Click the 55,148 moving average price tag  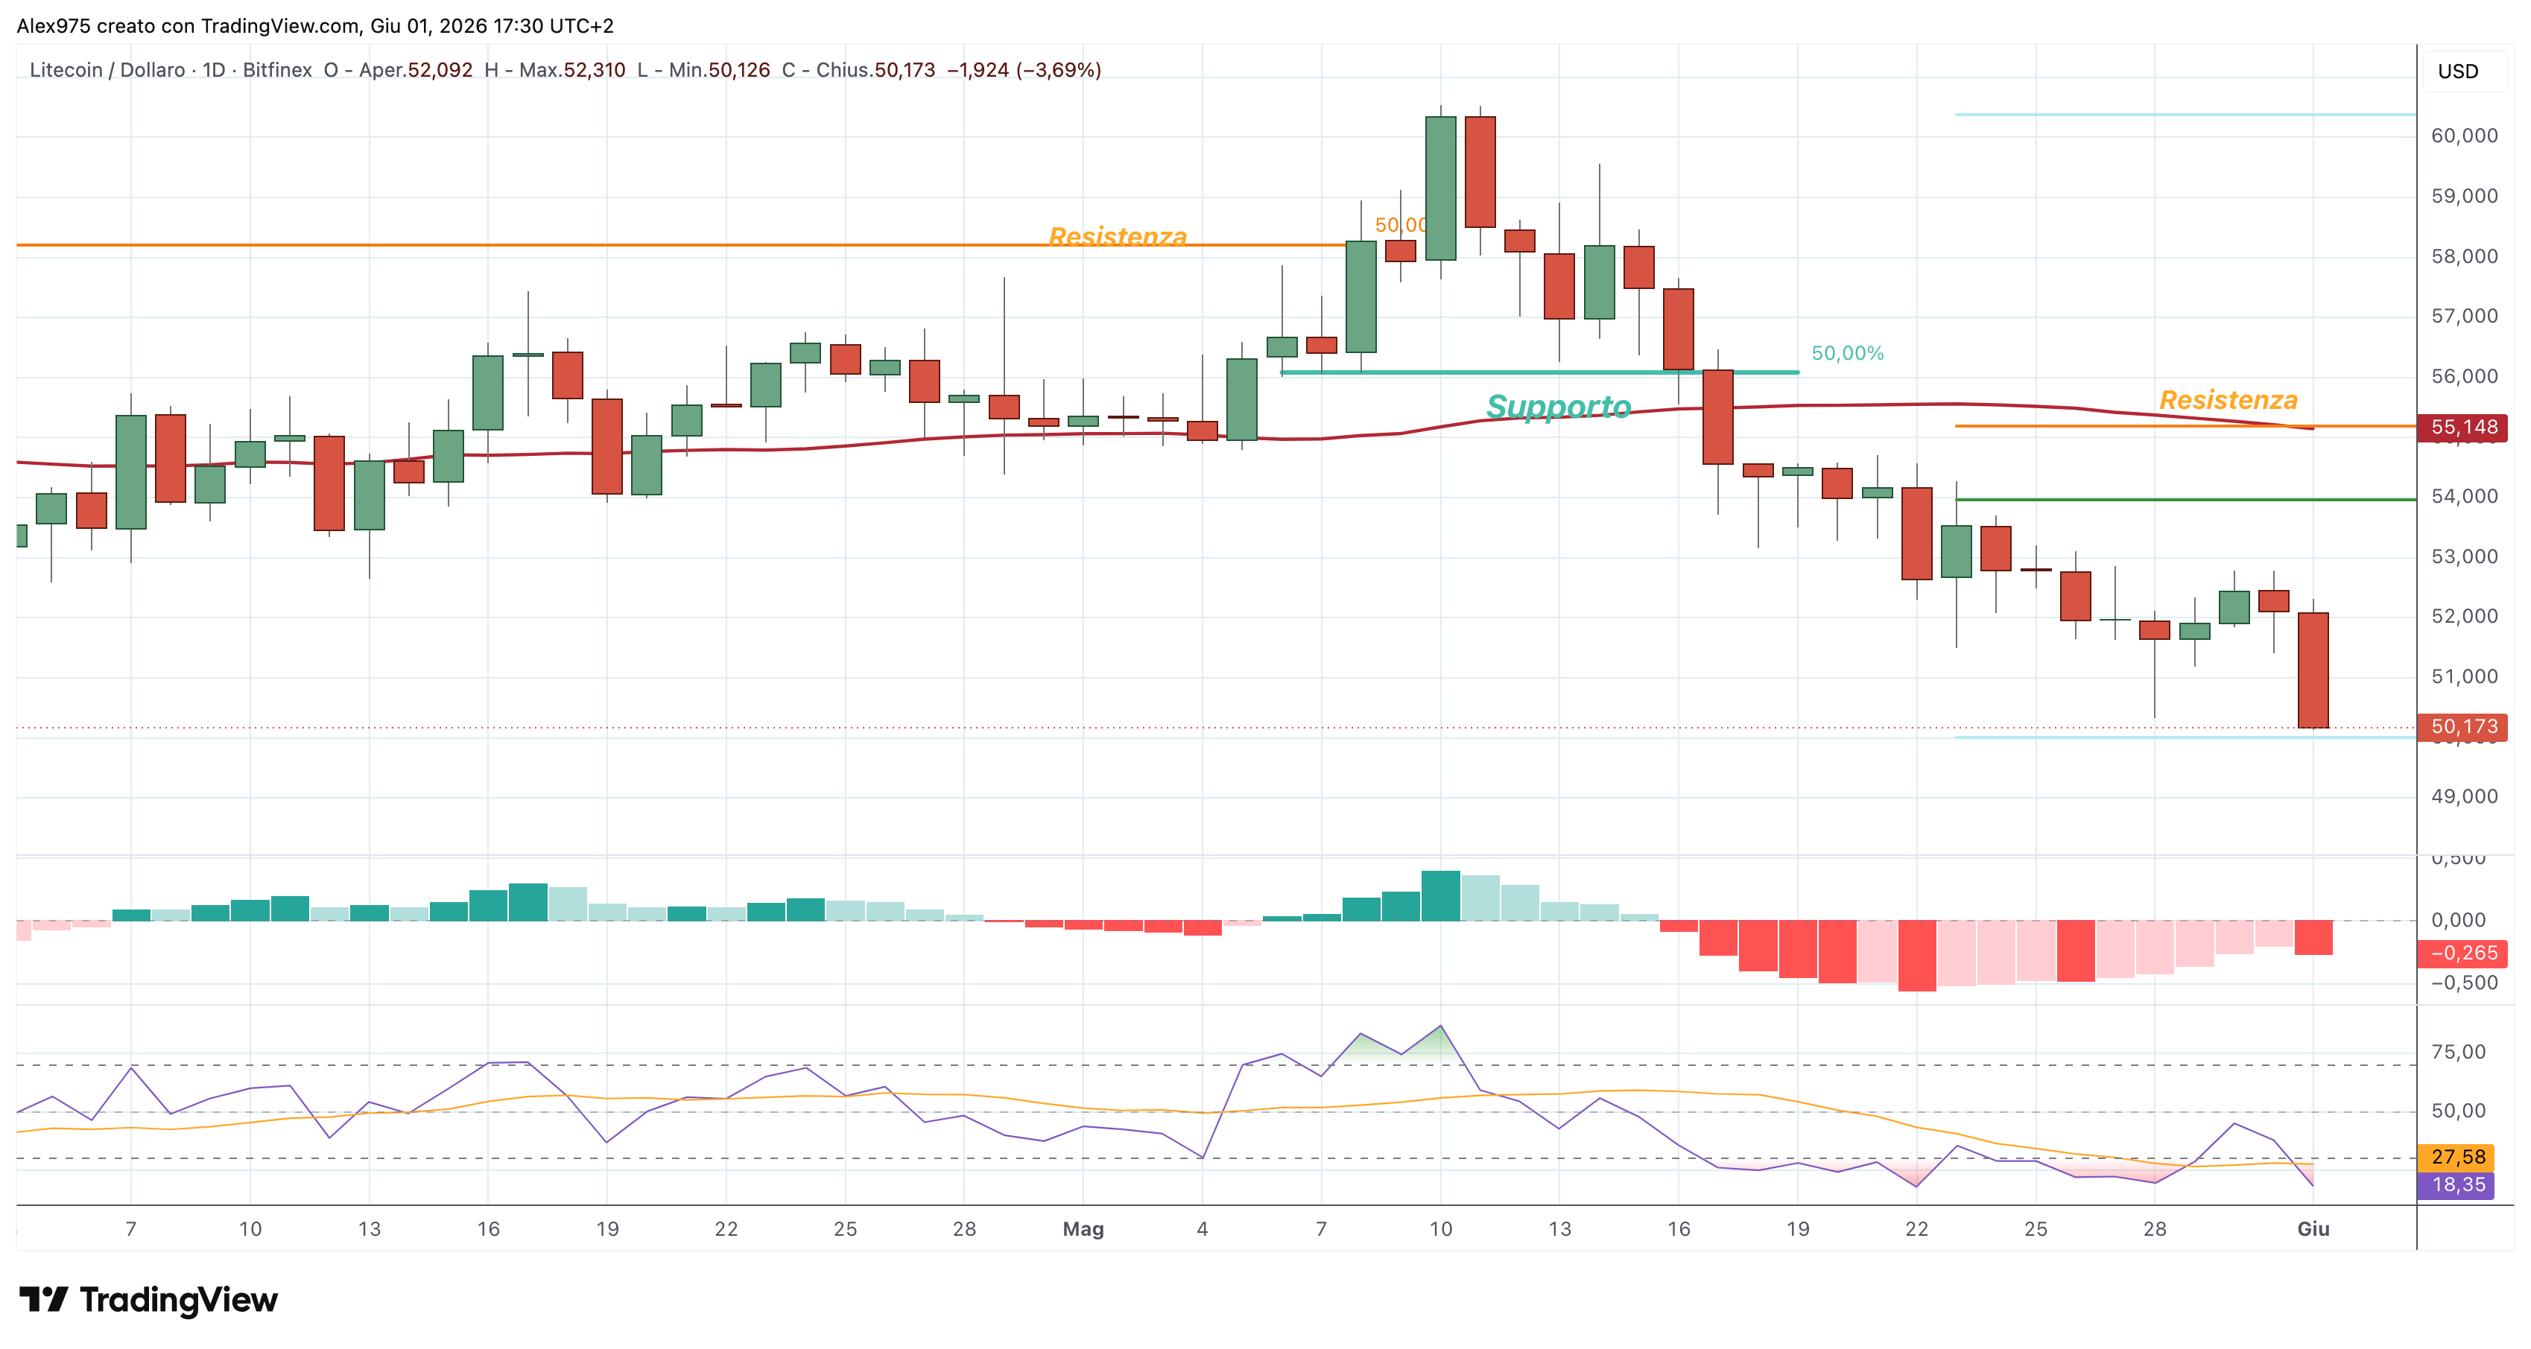2462,428
